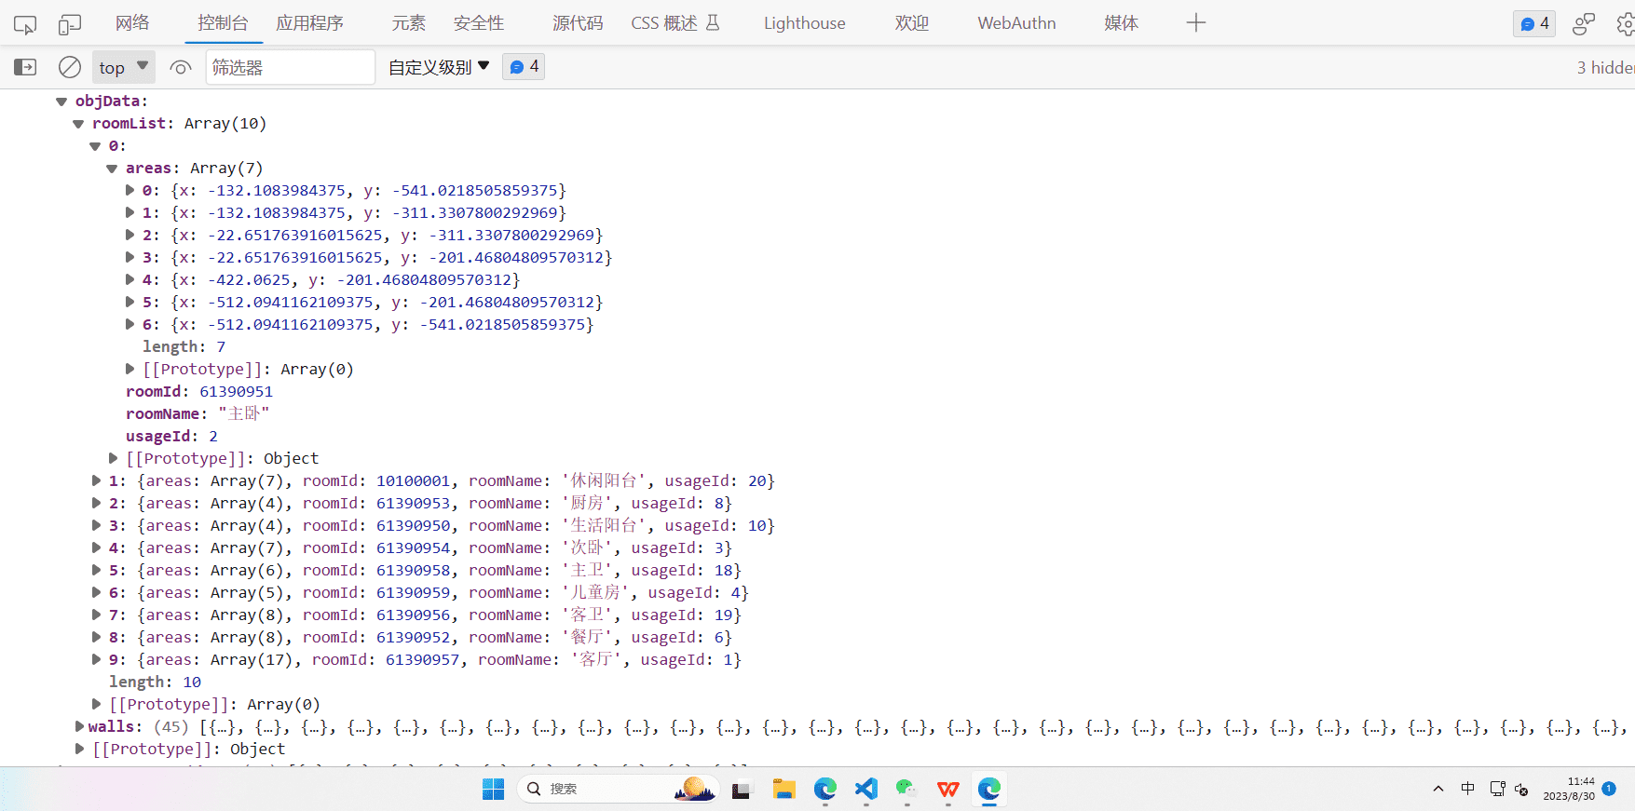Expand room 8 餐厅 entry
1635x811 pixels.
96,637
